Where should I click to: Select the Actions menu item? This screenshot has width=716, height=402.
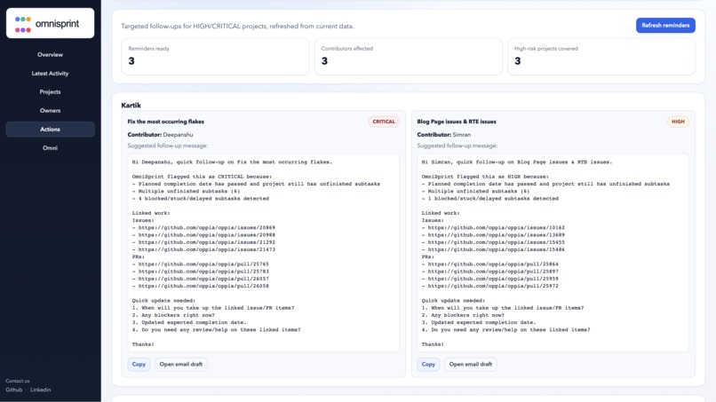tap(51, 130)
